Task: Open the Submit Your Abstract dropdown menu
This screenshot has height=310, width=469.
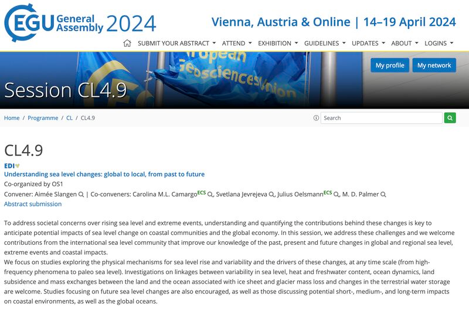Action: tap(177, 43)
